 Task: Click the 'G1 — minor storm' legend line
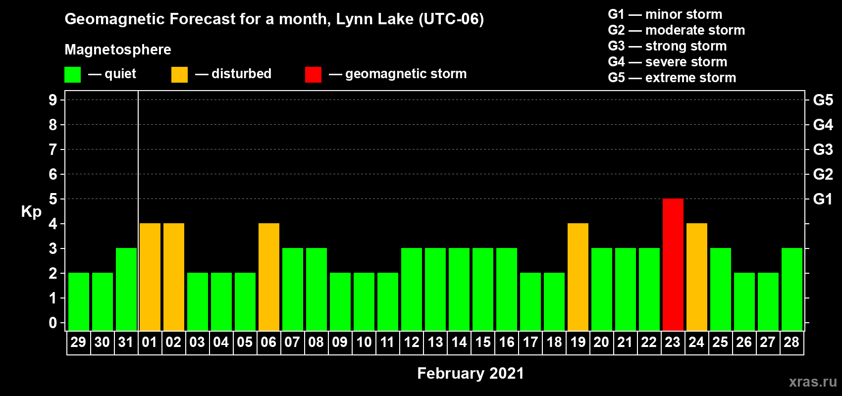tap(665, 14)
